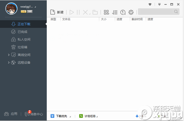
Task: Click the trash bin icon
Action: click(13, 47)
